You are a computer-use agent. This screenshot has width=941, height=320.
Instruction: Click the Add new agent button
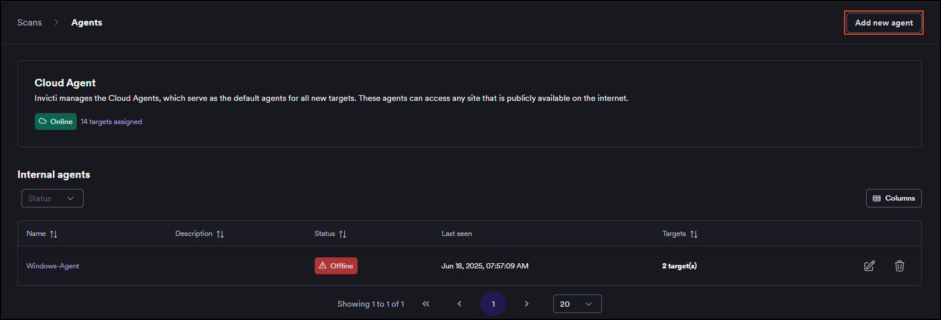coord(884,23)
